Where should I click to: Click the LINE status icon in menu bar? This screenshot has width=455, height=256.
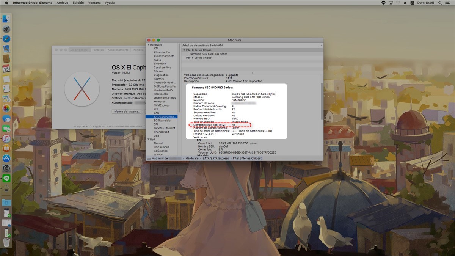(x=384, y=3)
